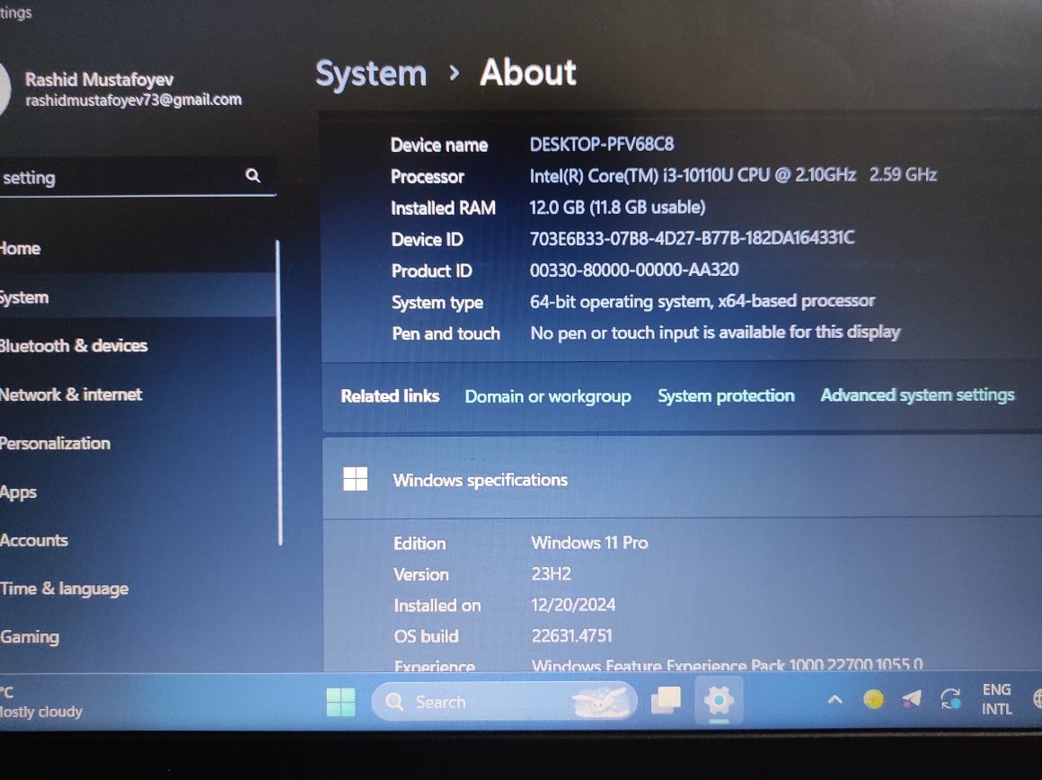This screenshot has height=780, width=1042.
Task: Click the search highlight icon in taskbar search
Action: pyautogui.click(x=600, y=702)
